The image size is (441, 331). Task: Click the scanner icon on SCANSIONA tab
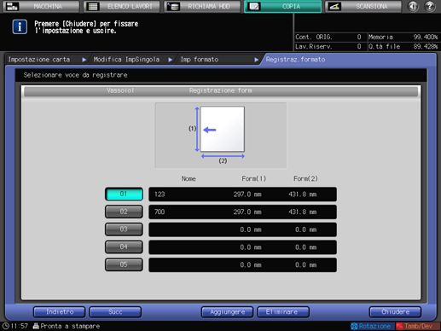tap(334, 6)
